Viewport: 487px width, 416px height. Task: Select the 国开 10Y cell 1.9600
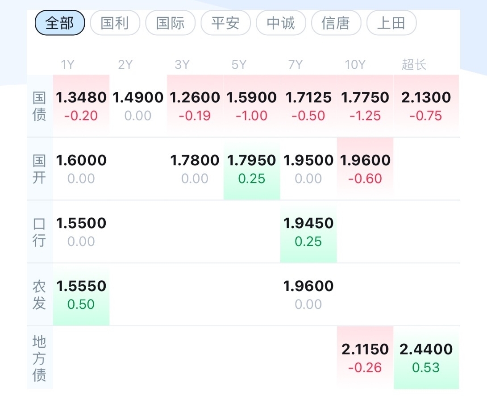(365, 168)
